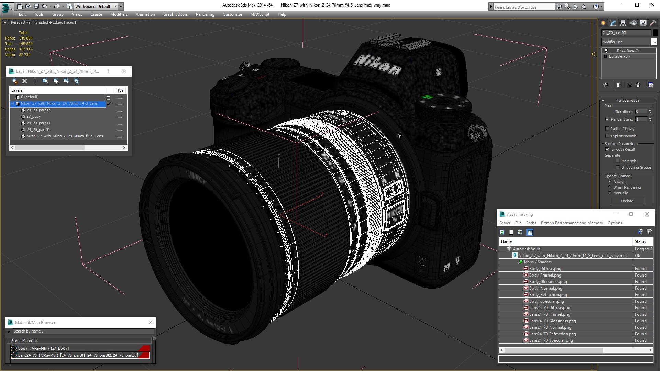Select the Lens24_70 VRayMtl material entry
Screen dimensions: 660x371
click(x=80, y=355)
